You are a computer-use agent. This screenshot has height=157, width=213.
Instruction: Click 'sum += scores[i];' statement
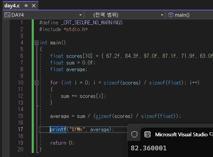[x=83, y=96]
